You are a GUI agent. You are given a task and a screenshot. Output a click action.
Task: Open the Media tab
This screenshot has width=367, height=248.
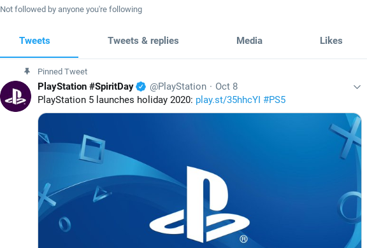pos(249,41)
